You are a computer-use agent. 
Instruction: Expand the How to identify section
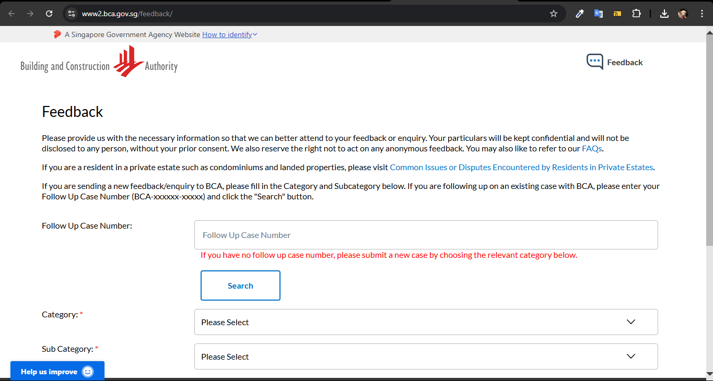click(229, 34)
